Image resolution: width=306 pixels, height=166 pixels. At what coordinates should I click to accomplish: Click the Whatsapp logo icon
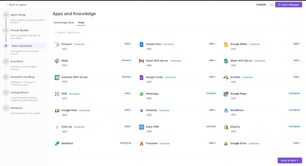point(141,94)
